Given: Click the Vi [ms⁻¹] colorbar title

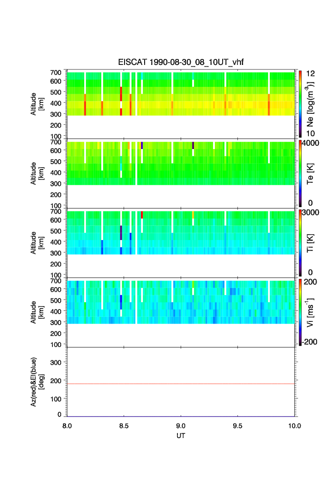Looking at the screenshot, I should (x=310, y=313).
